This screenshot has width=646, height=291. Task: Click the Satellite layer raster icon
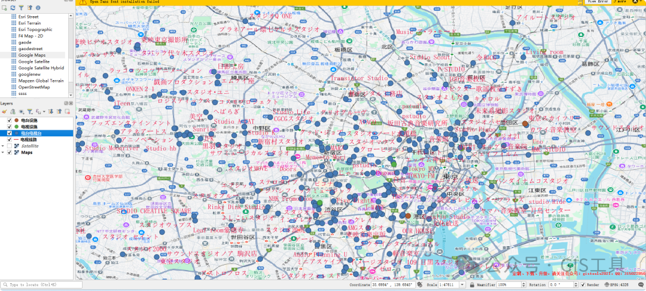[17, 146]
